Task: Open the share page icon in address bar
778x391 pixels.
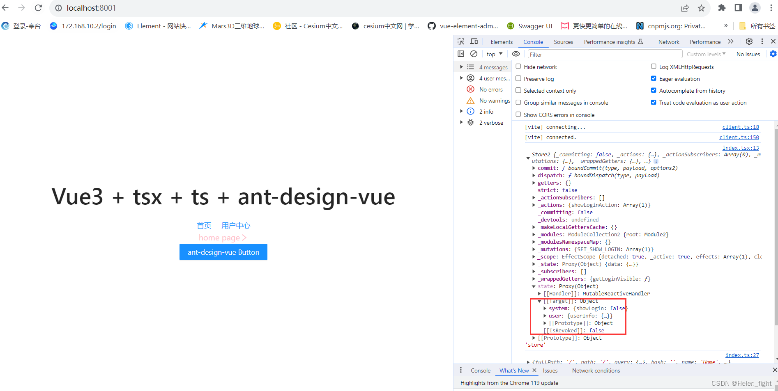Action: pyautogui.click(x=685, y=8)
